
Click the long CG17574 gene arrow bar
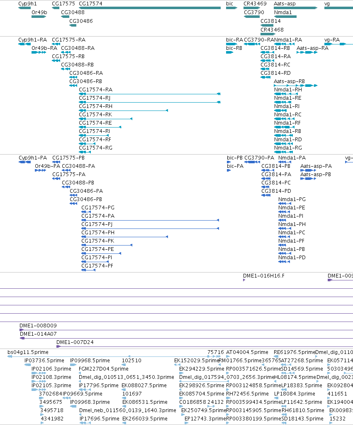click(x=150, y=8)
